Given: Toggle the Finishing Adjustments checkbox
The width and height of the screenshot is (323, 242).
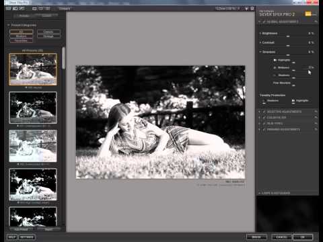Looking at the screenshot, I should tap(264, 130).
